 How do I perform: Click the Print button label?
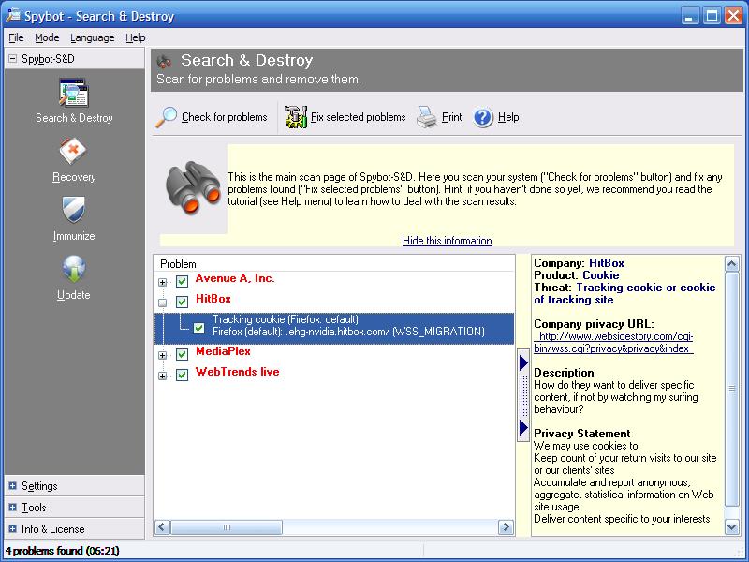tap(451, 117)
